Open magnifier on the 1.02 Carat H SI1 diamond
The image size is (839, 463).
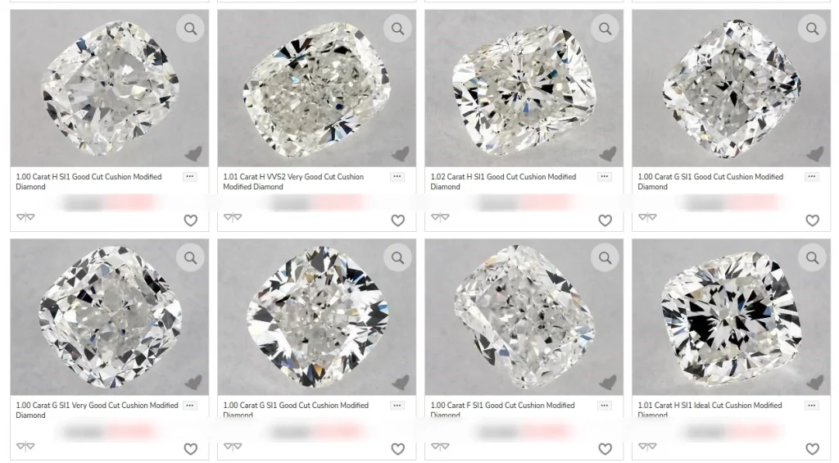click(x=605, y=29)
